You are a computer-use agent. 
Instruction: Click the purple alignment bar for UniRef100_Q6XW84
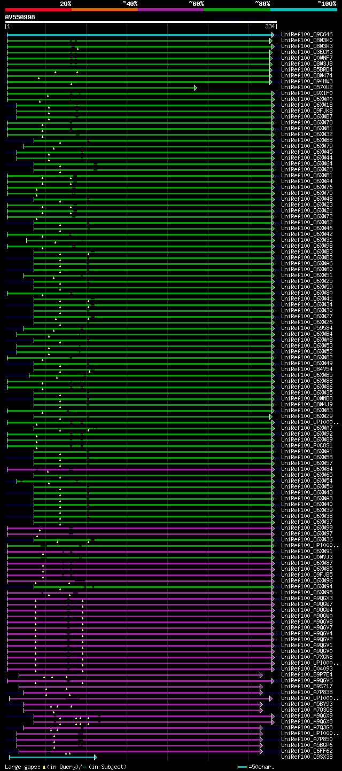140,469
